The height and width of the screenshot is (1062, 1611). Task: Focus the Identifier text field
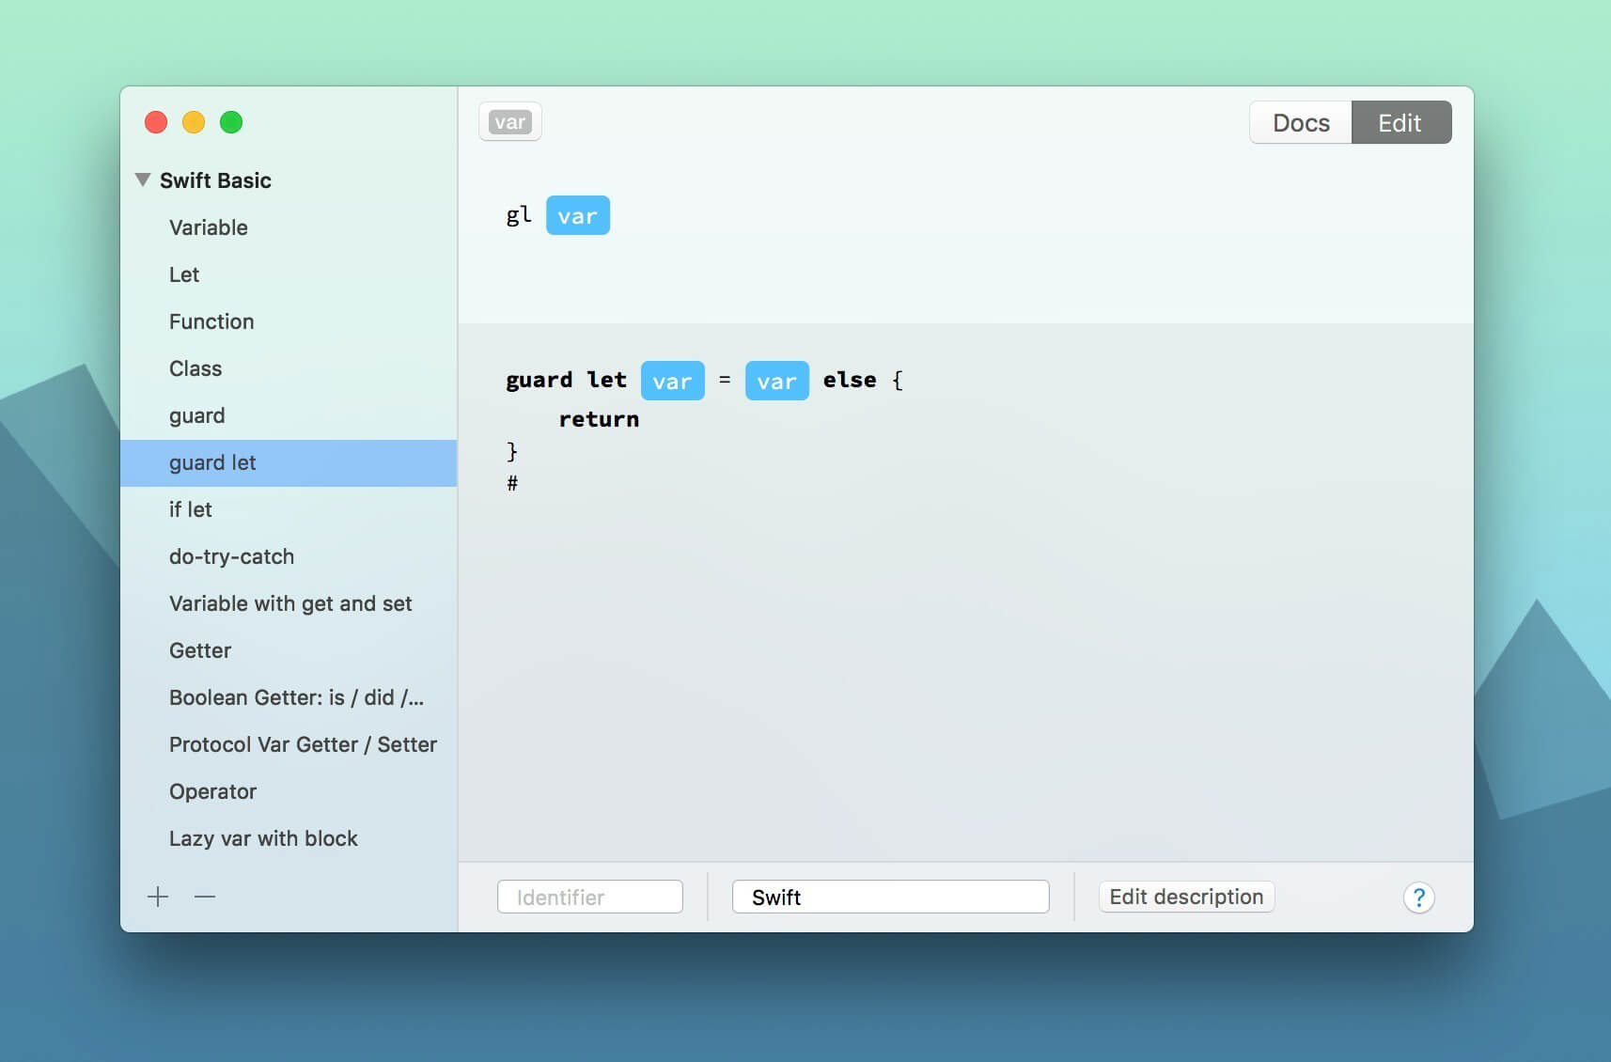click(x=589, y=897)
